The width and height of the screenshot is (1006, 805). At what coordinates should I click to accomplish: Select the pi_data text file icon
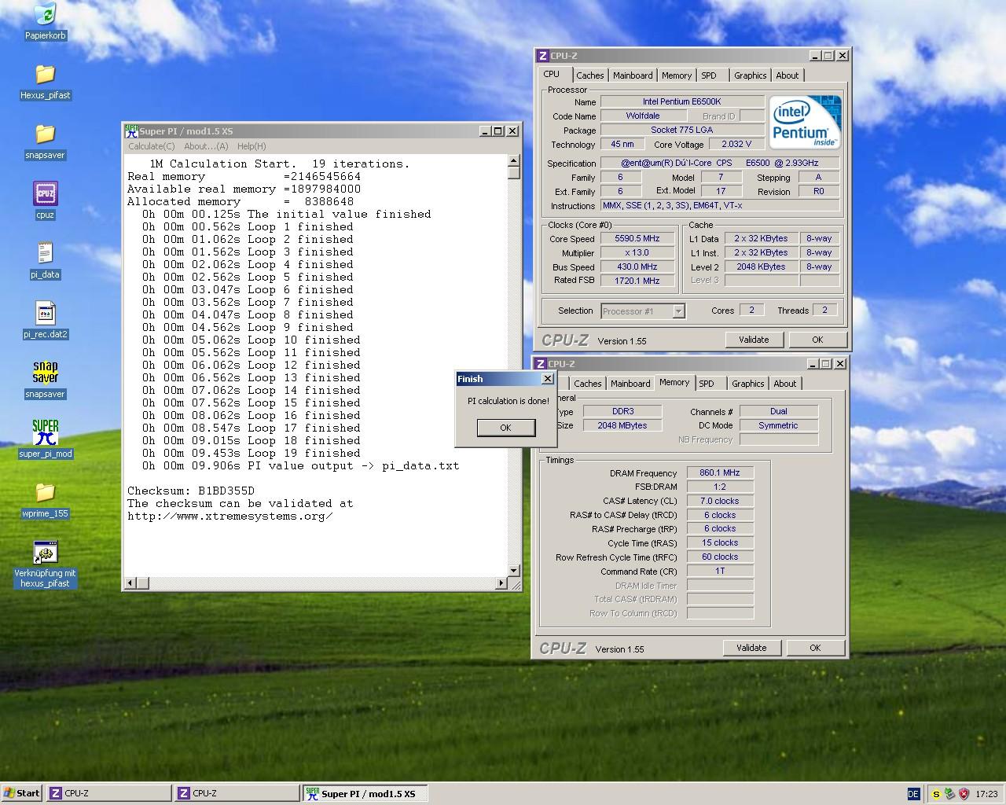46,260
